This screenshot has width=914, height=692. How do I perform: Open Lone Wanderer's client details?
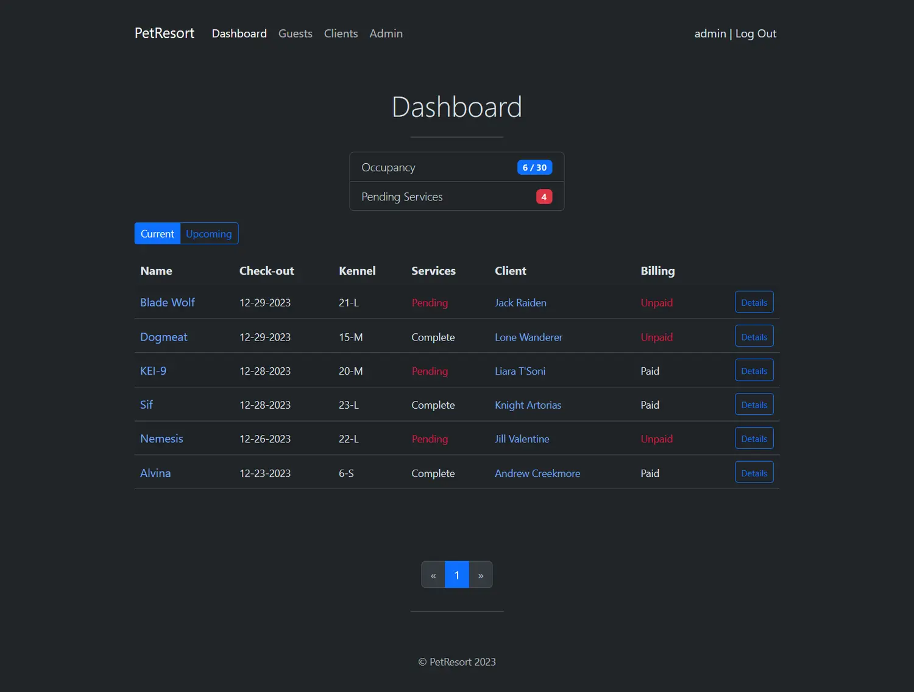click(x=528, y=337)
